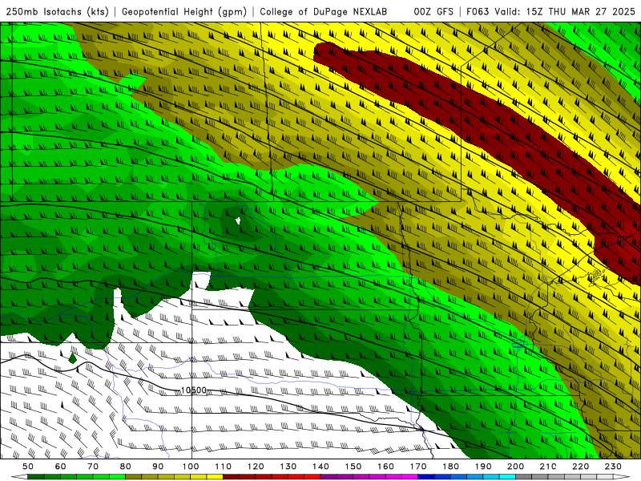Image resolution: width=641 pixels, height=481 pixels.
Task: Click the 210 kt legend value
Action: point(548,467)
